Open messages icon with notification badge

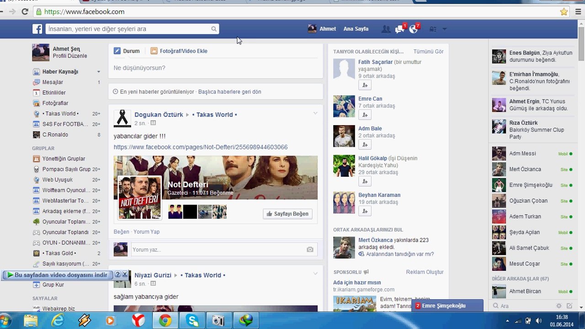point(400,29)
